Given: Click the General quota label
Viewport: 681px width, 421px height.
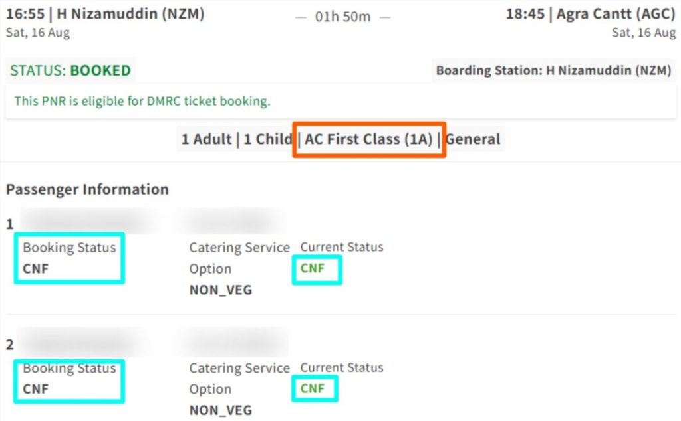Looking at the screenshot, I should point(473,139).
